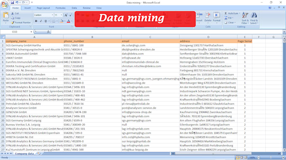Open the Font dialog launcher
The width and height of the screenshot is (286, 160).
point(72,27)
